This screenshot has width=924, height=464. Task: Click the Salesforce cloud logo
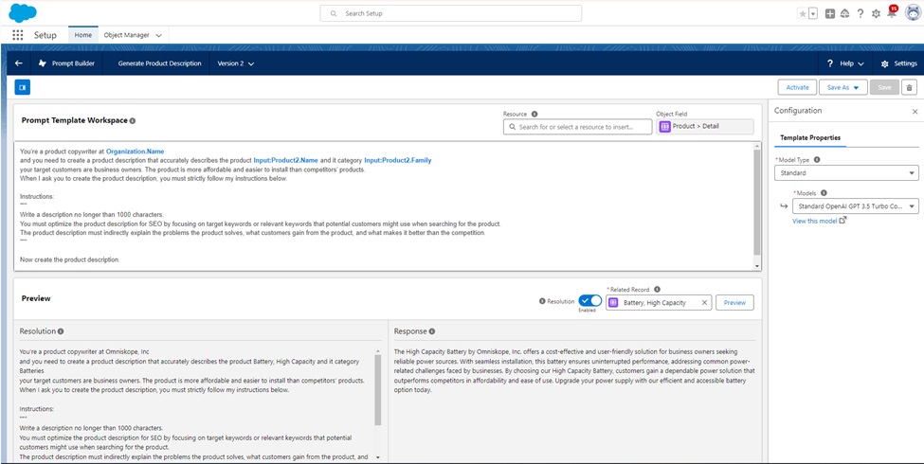coord(23,12)
